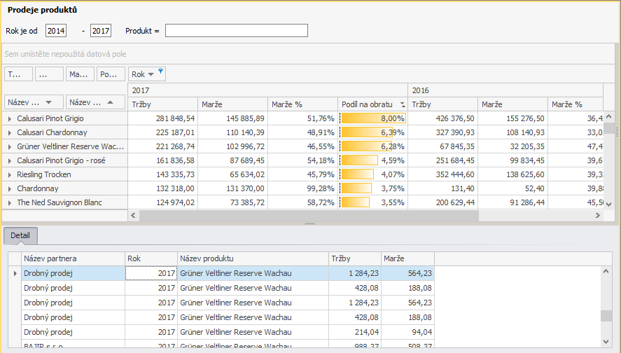Expand the Riesling Trocken row

(10, 174)
